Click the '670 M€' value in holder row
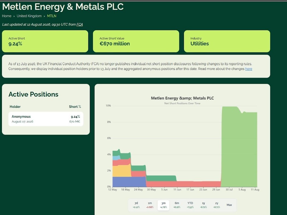Viewport: 287px width, 215px height. tap(75, 122)
